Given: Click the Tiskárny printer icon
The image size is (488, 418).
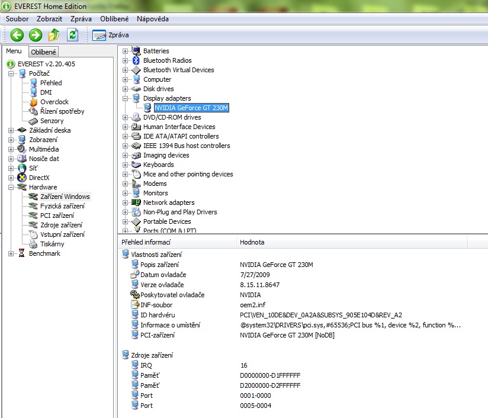Looking at the screenshot, I should (33, 244).
